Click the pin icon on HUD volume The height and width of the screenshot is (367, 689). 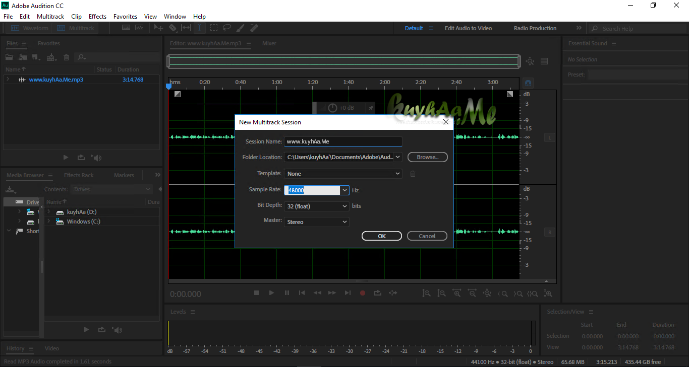pyautogui.click(x=370, y=108)
